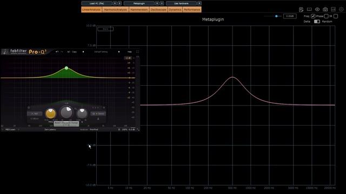Screen dimensions: 346x194
Task: Switch to the HarmonicAnalysis tab
Action: (x=115, y=10)
